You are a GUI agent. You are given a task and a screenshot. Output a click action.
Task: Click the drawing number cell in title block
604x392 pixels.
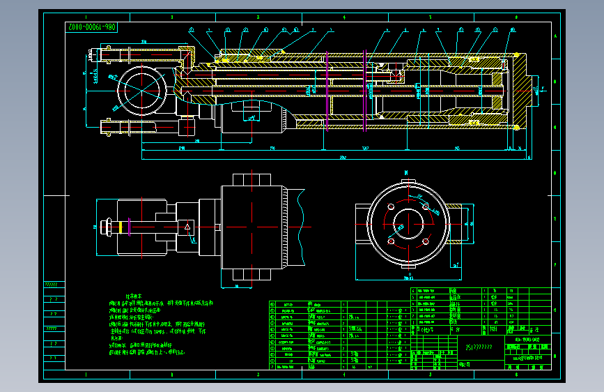point(528,340)
